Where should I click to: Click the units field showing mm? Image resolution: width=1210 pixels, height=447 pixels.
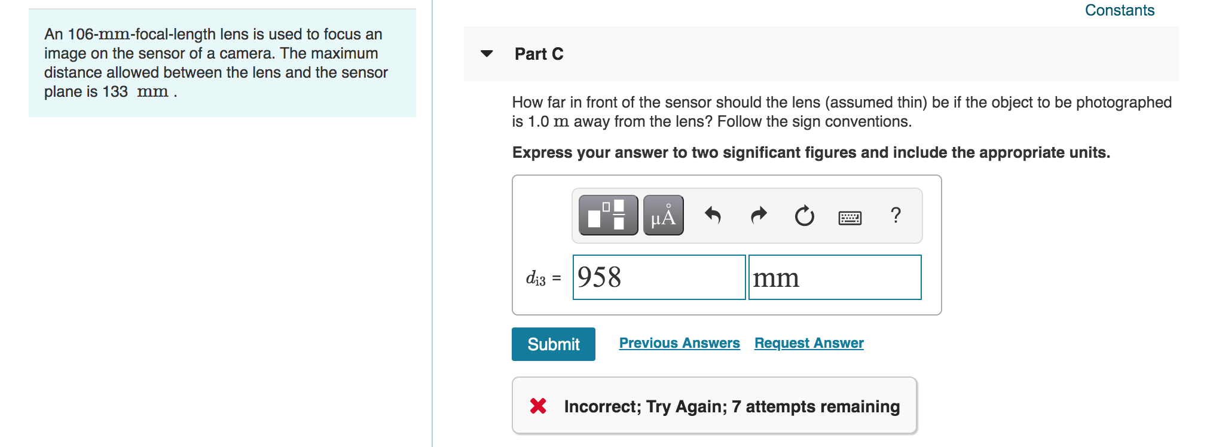click(x=835, y=277)
